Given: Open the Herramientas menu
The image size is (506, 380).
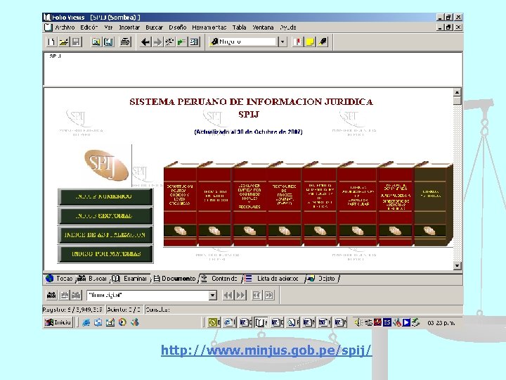Looking at the screenshot, I should [209, 27].
